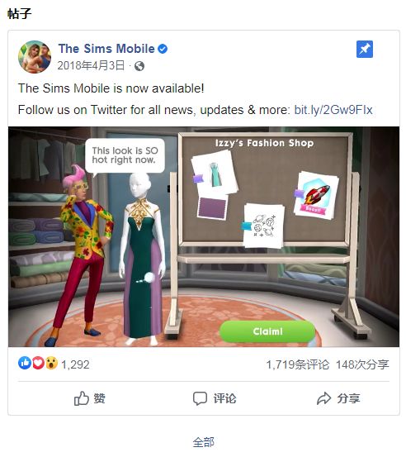Open The Sims Mobile page name link
This screenshot has width=406, height=457.
[x=106, y=49]
